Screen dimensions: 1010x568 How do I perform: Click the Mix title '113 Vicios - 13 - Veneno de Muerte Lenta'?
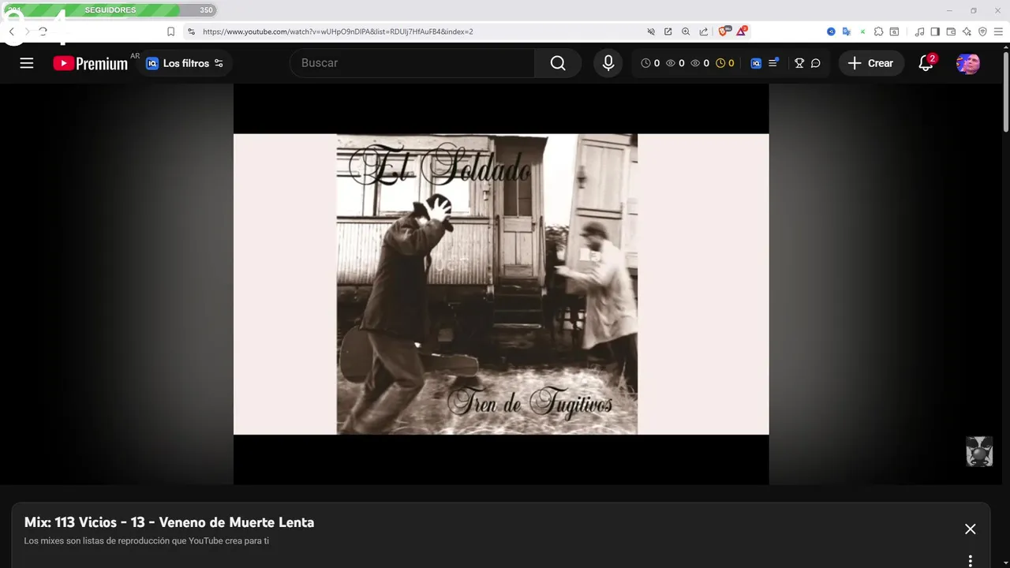(x=184, y=522)
